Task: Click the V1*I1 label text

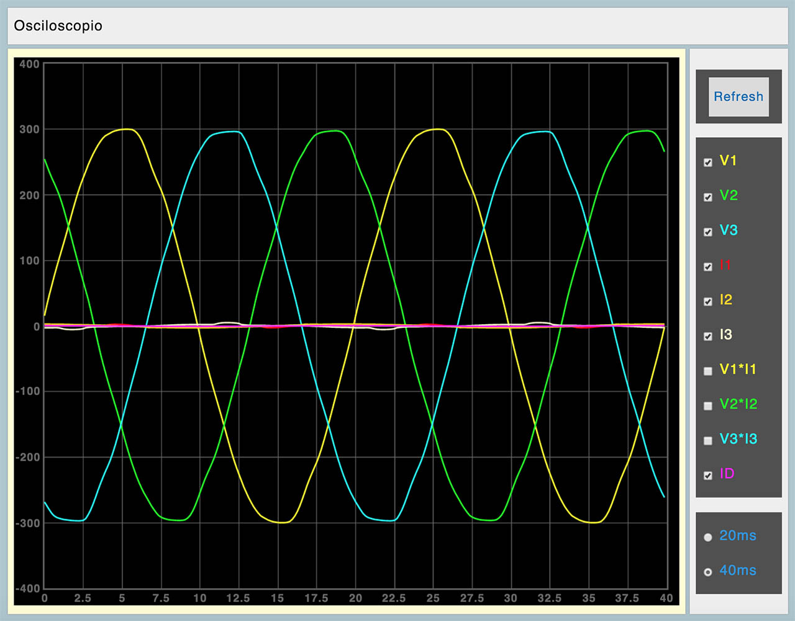Action: tap(738, 369)
